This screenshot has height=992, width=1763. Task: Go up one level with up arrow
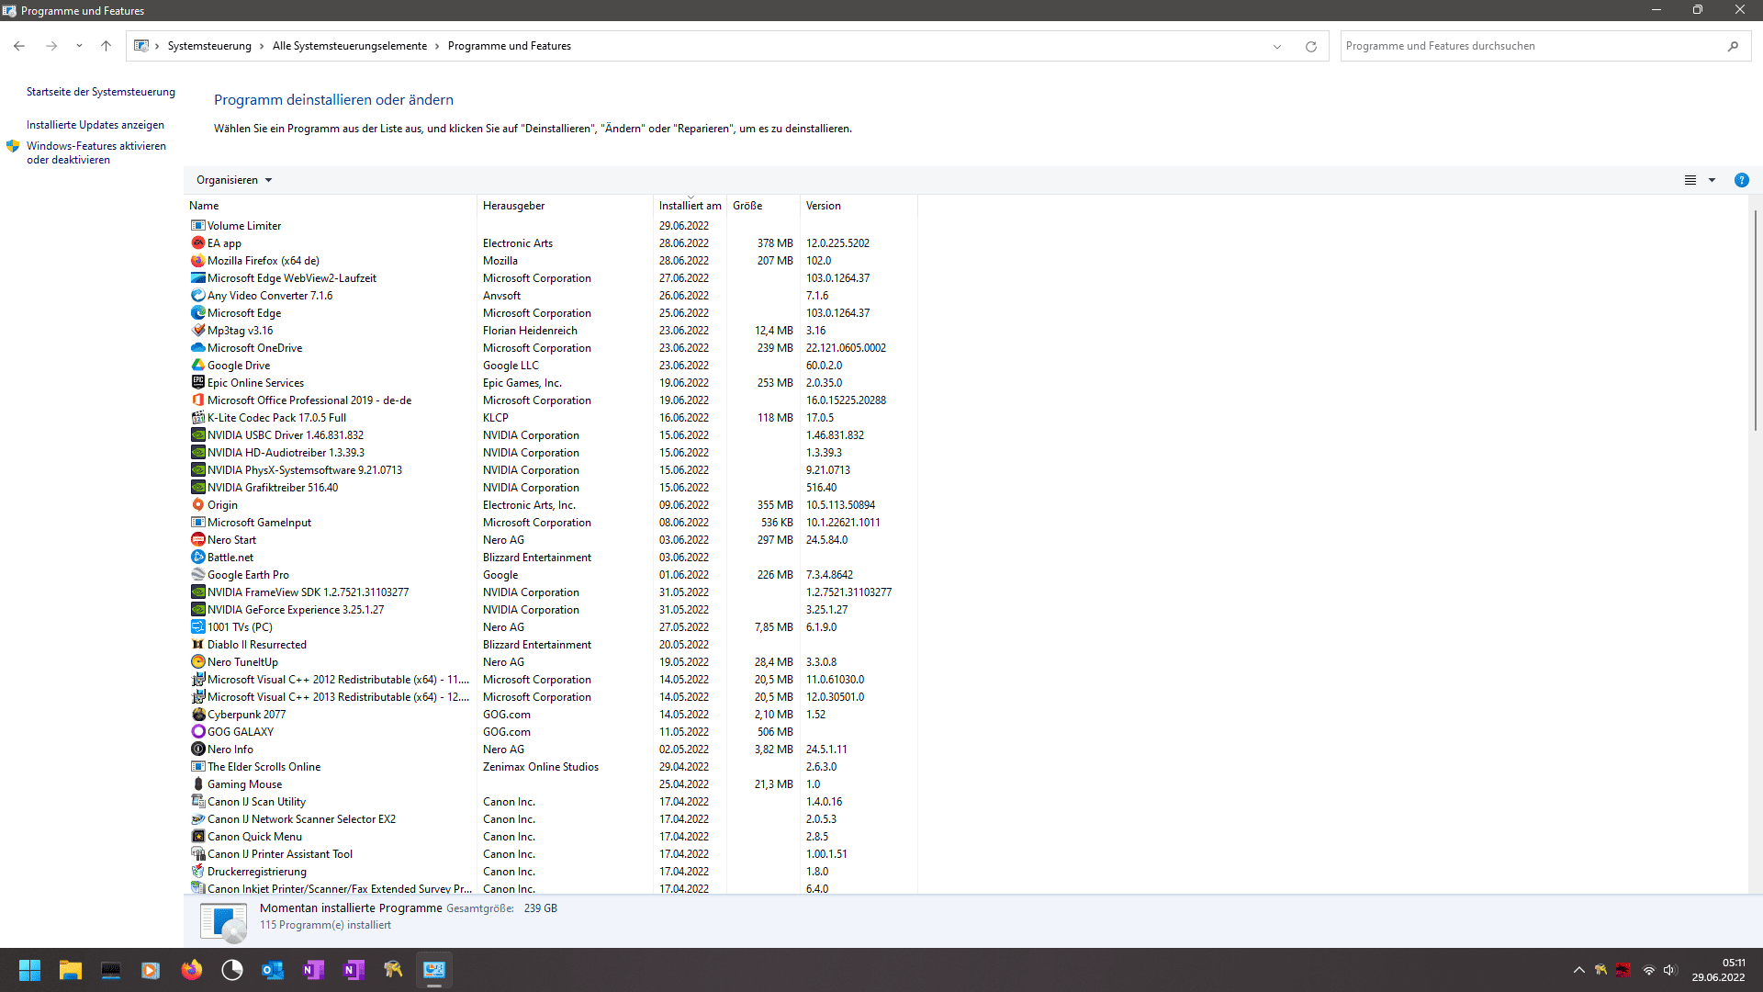coord(106,46)
